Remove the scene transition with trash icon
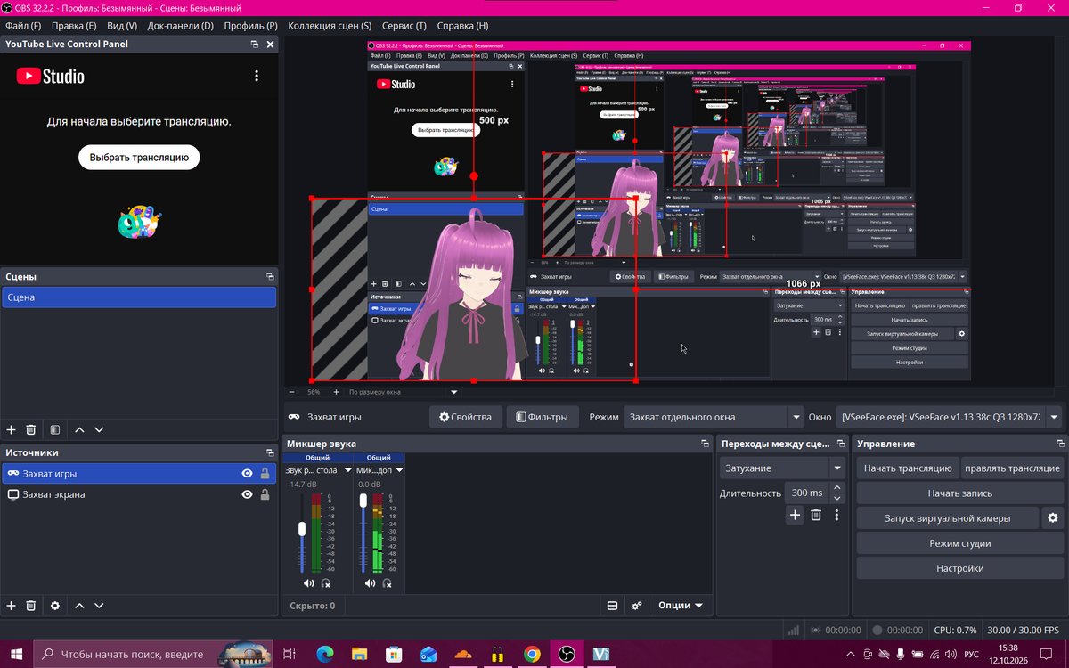1069x668 pixels. tap(816, 515)
